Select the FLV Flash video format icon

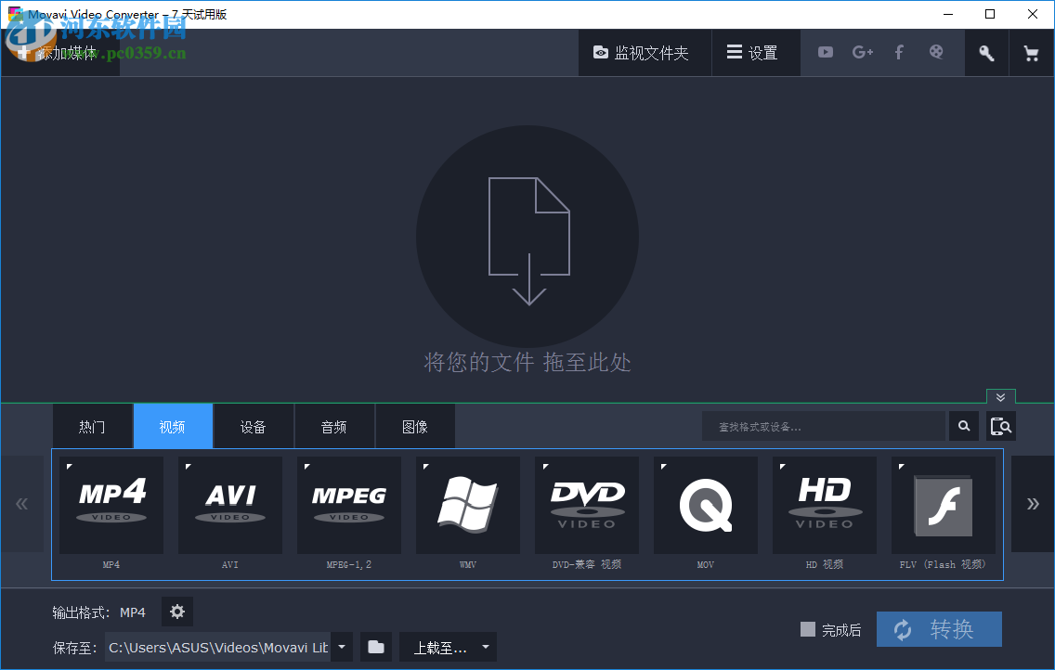[943, 504]
